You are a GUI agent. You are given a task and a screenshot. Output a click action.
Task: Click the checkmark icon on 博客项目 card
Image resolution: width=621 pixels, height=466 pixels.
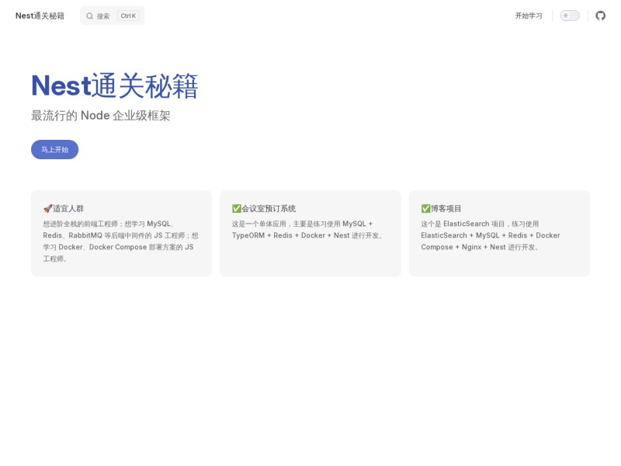(425, 208)
